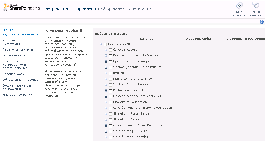Click the 'Выберите категорию' label
This screenshot has height=141, width=265.
pos(111,34)
